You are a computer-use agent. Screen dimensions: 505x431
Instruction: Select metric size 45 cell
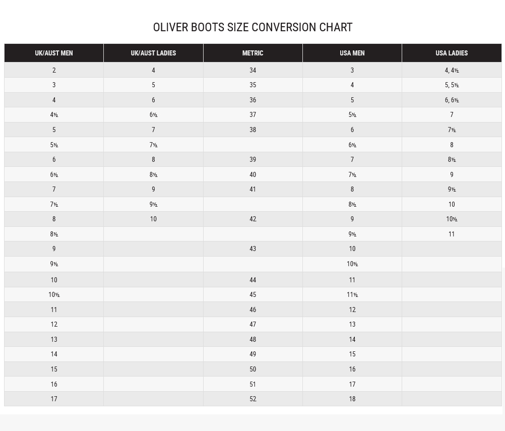tap(252, 295)
